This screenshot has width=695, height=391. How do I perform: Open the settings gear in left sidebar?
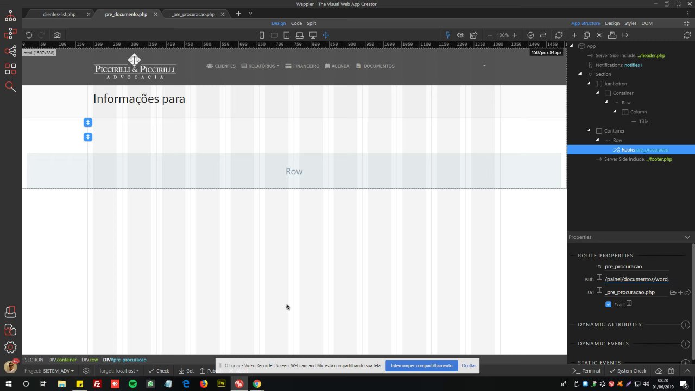10,347
